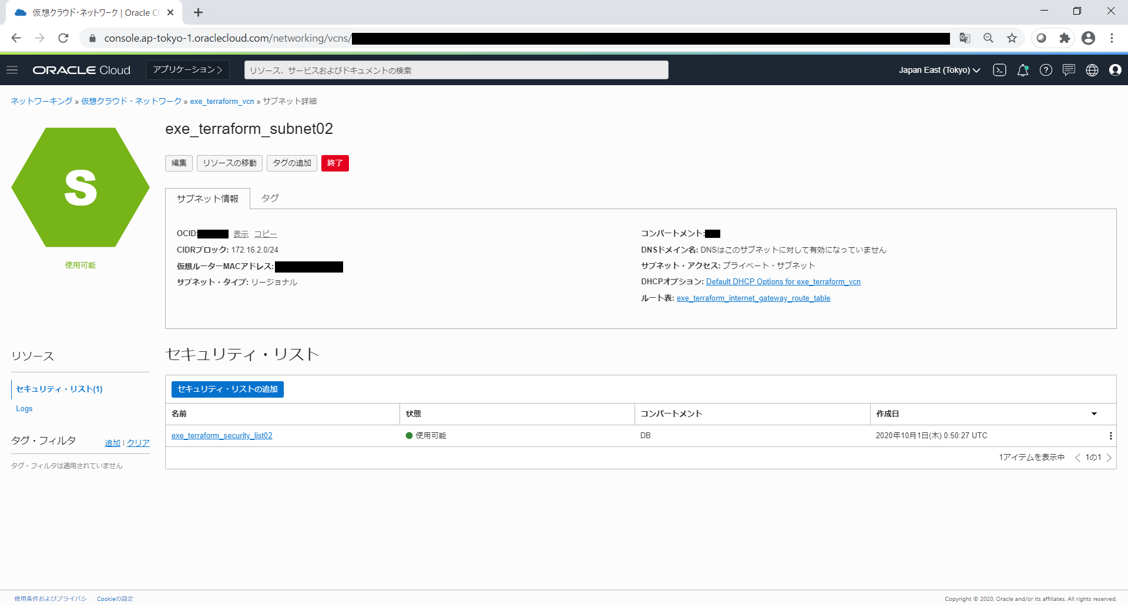Switch to the タグ tab
The height and width of the screenshot is (605, 1128).
[x=270, y=199]
